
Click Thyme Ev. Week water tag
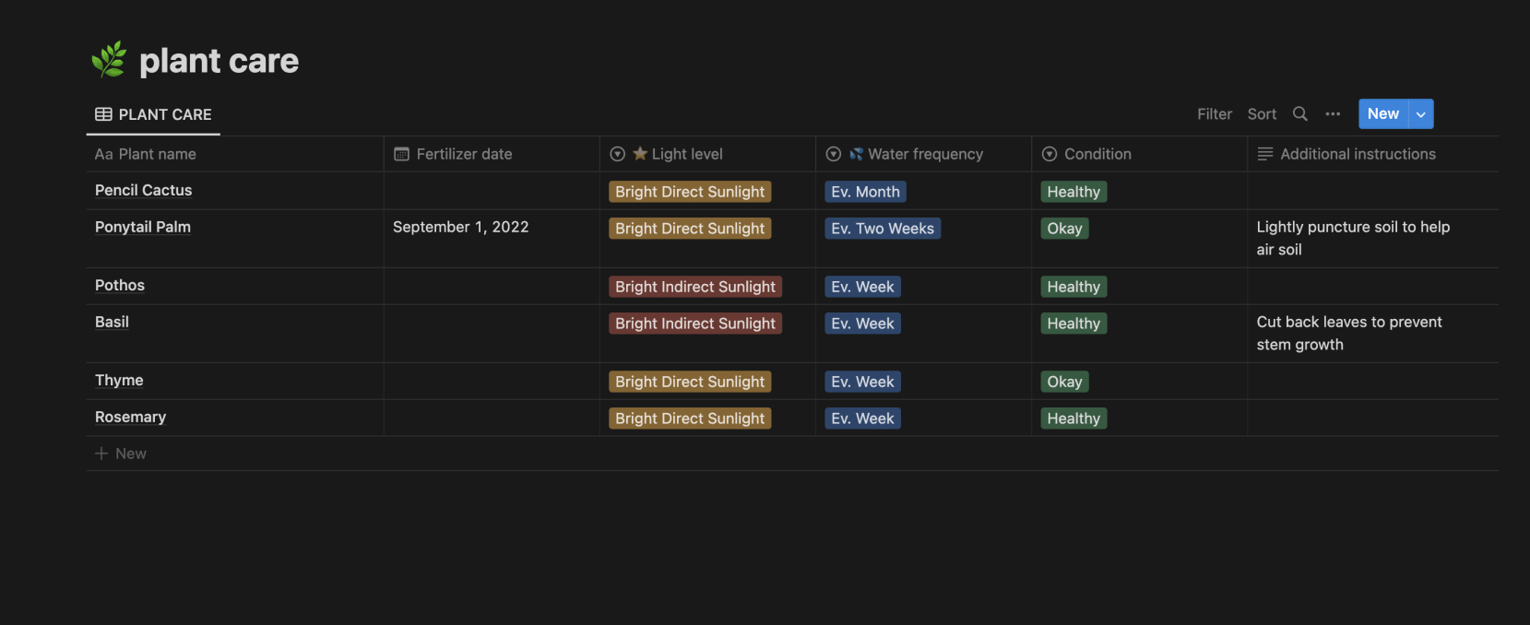862,382
